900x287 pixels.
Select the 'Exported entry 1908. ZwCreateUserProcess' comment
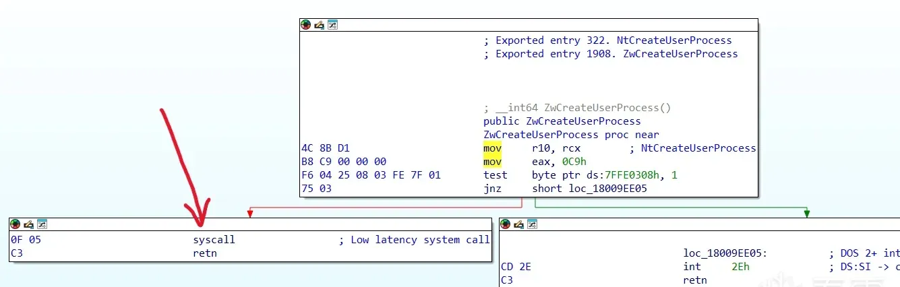[611, 54]
